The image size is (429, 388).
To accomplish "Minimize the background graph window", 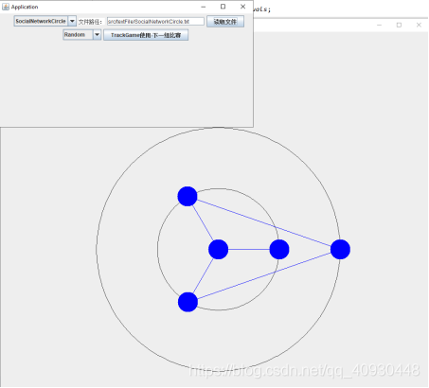I will (380, 25).
